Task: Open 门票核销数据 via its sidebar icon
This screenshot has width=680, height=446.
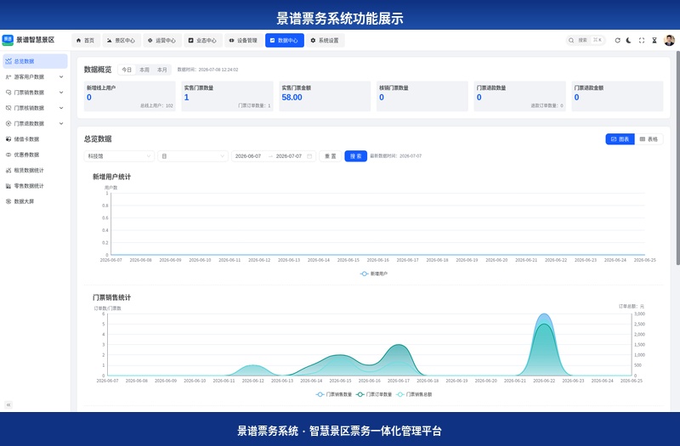Action: (x=8, y=108)
